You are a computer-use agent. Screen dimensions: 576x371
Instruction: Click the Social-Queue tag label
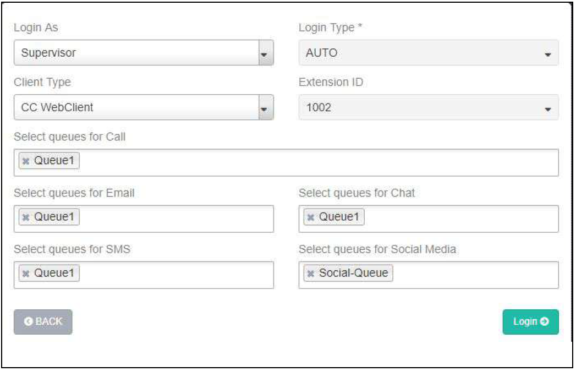(x=353, y=274)
